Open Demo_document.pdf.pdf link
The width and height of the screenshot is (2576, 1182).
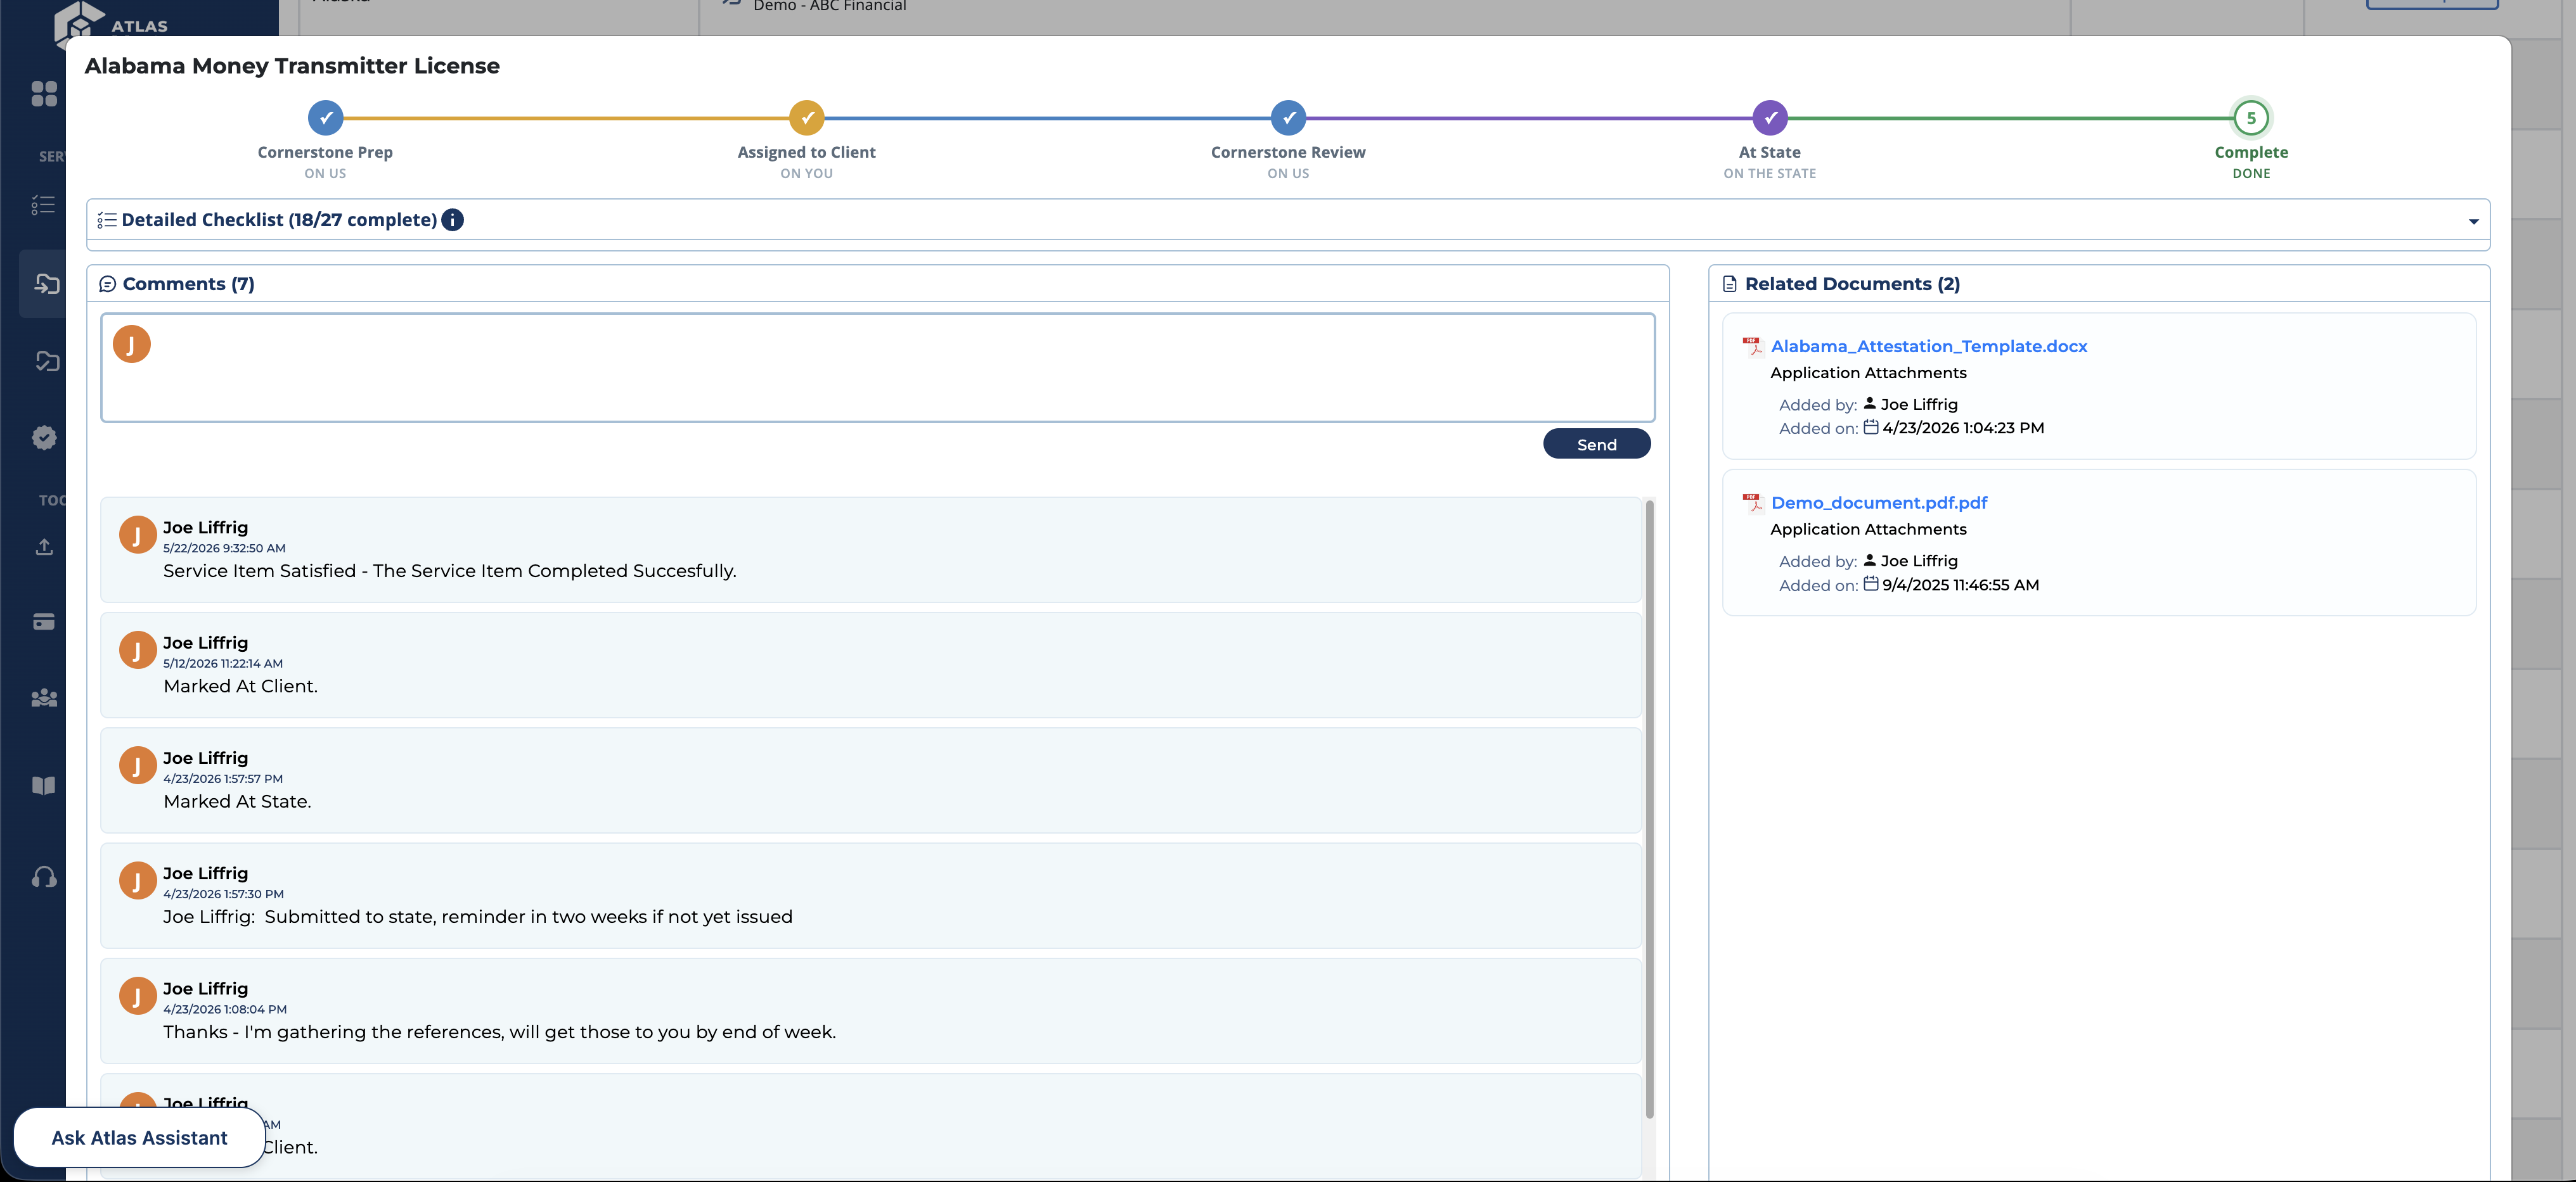pyautogui.click(x=1879, y=502)
